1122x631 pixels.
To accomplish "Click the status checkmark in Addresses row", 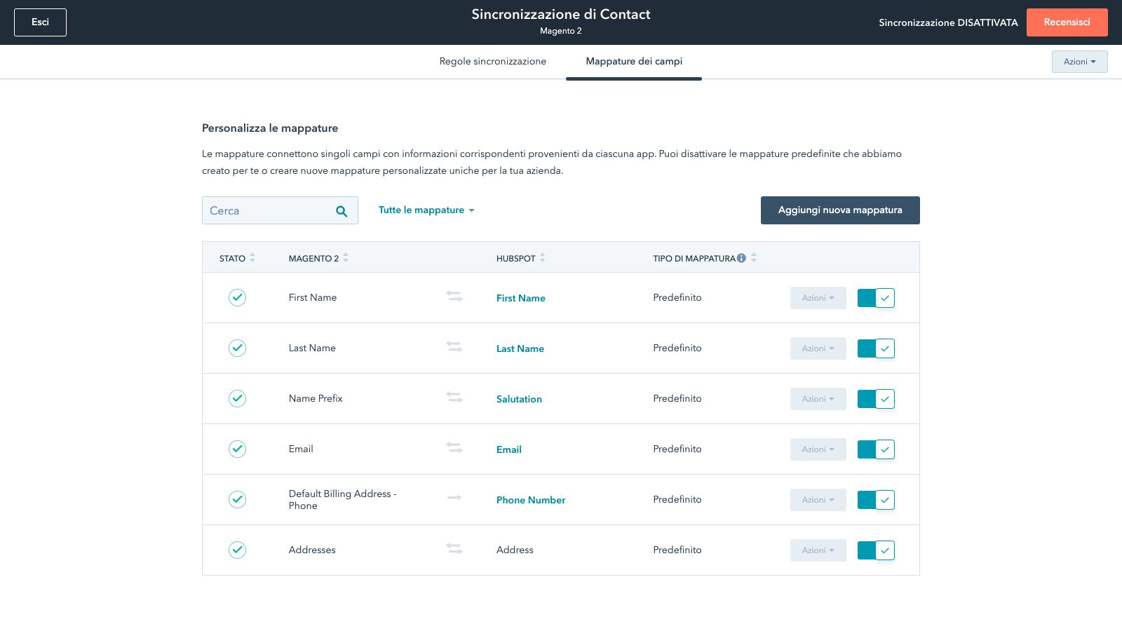I will pyautogui.click(x=237, y=550).
